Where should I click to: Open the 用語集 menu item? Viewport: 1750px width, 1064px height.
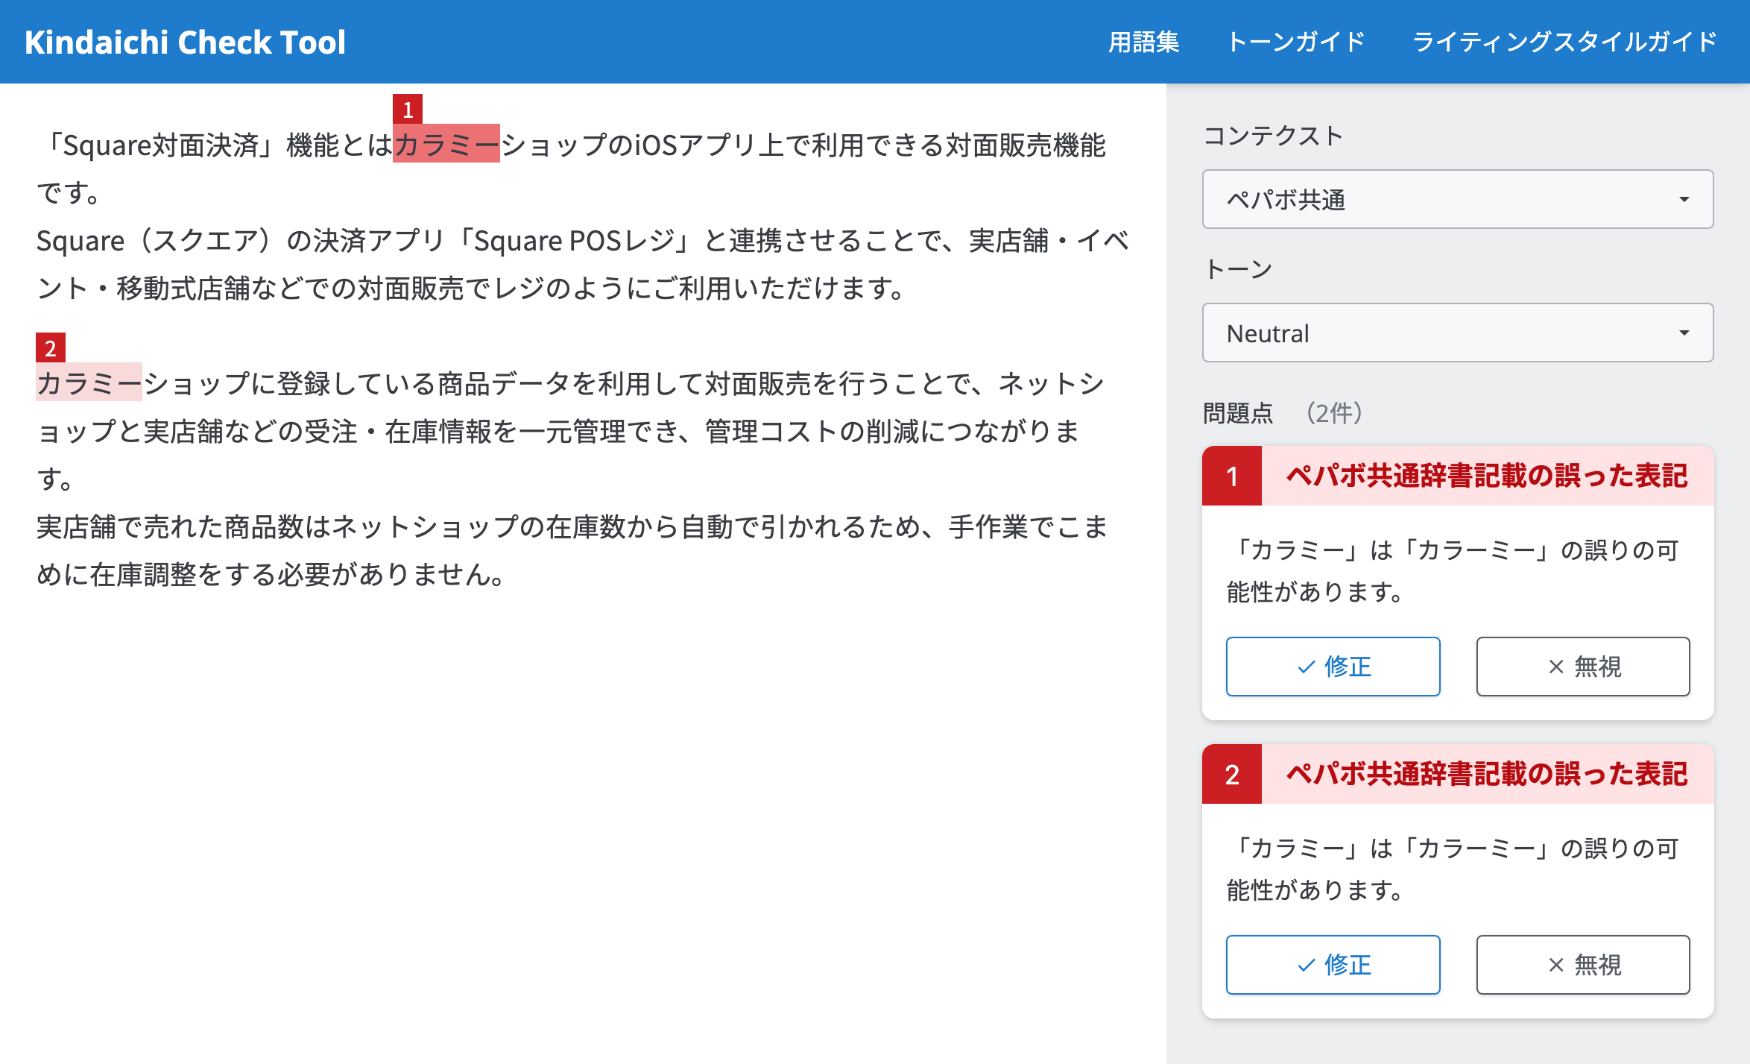(1143, 43)
